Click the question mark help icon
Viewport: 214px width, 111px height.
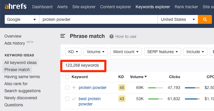pos(111,36)
